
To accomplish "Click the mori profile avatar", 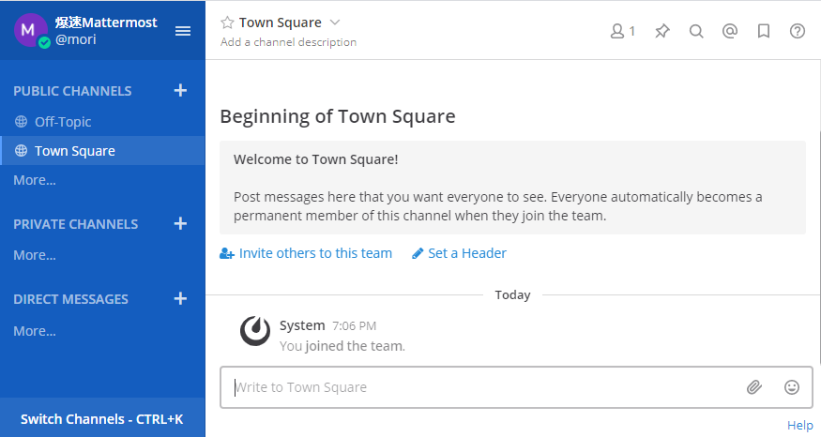I will [x=30, y=30].
